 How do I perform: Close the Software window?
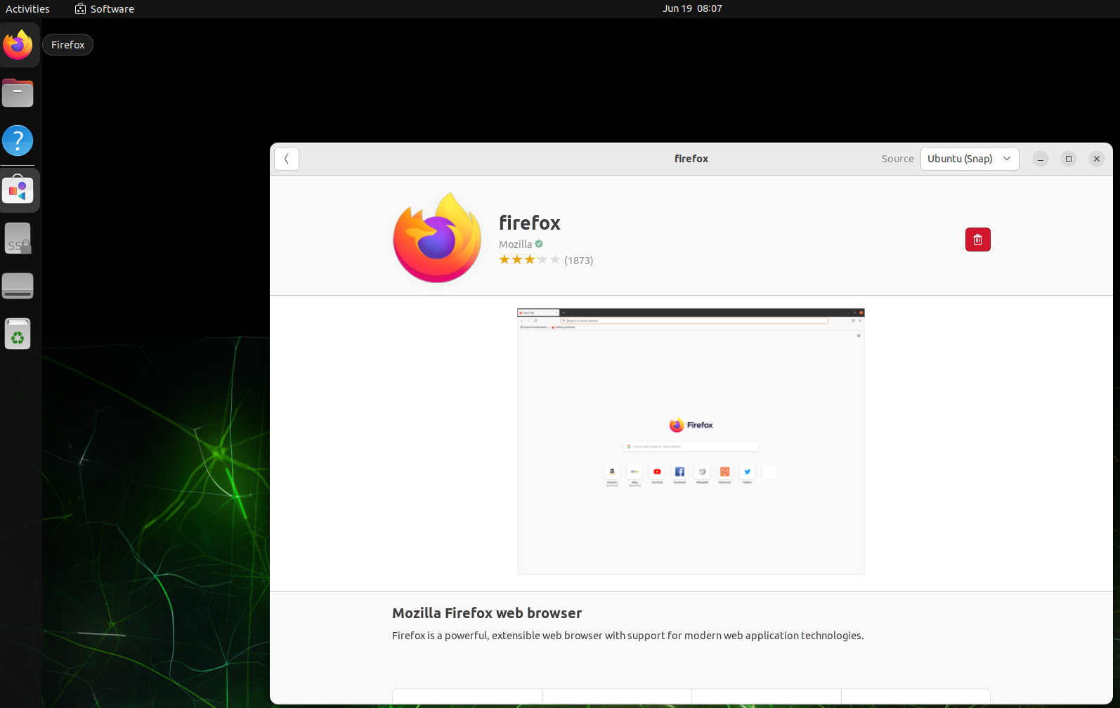[x=1097, y=159]
